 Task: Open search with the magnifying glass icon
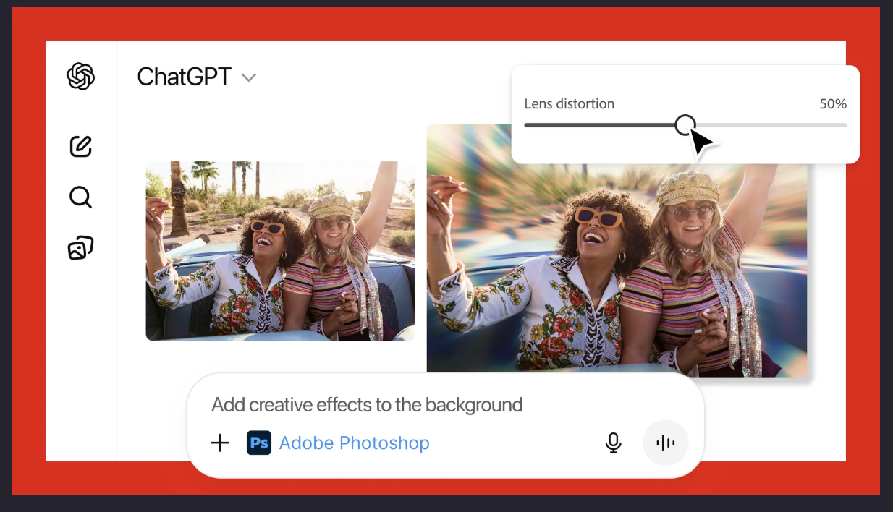pos(80,197)
